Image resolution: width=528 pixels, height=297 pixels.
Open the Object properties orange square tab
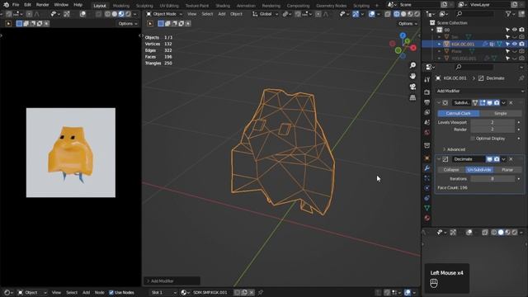pos(427,158)
